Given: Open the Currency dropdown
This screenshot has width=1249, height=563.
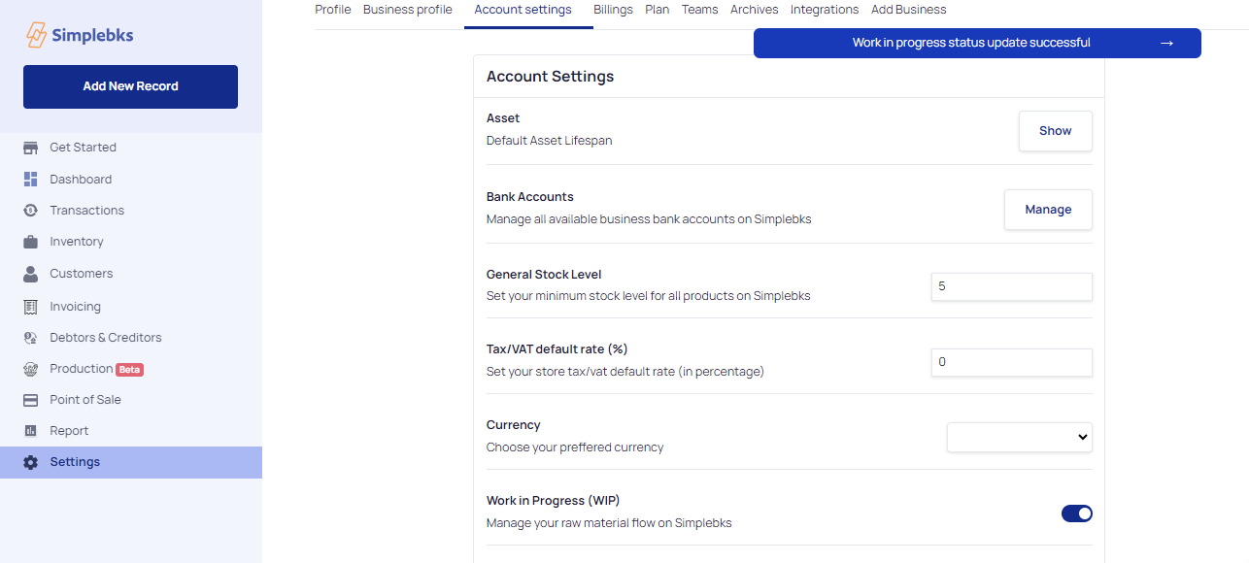Looking at the screenshot, I should click(1020, 438).
